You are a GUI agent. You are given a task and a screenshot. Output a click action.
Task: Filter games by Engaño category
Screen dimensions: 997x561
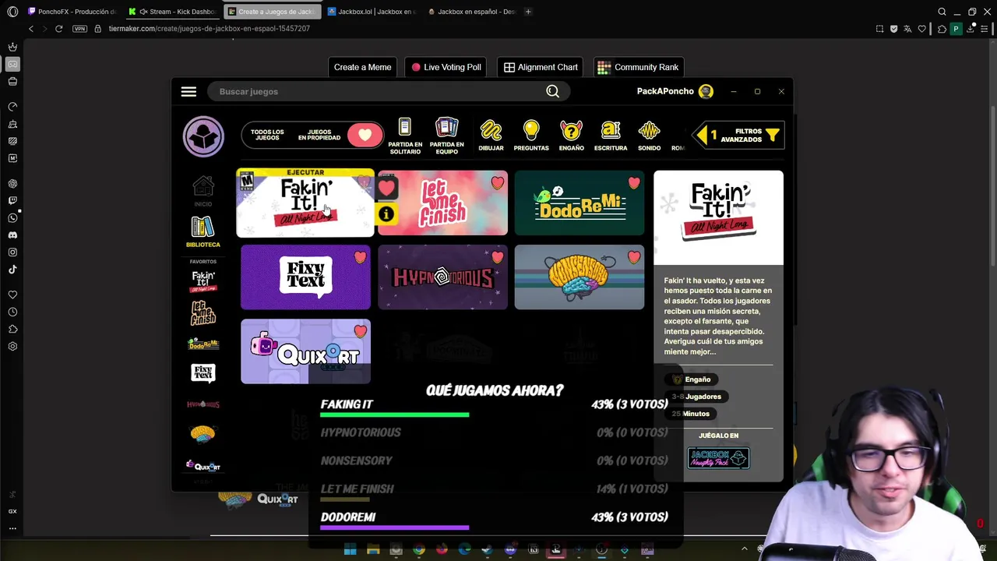point(571,136)
